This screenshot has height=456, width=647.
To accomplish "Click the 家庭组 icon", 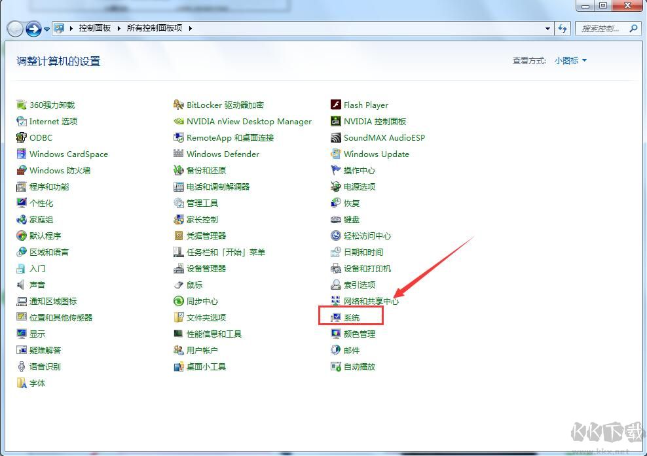I will 22,219.
